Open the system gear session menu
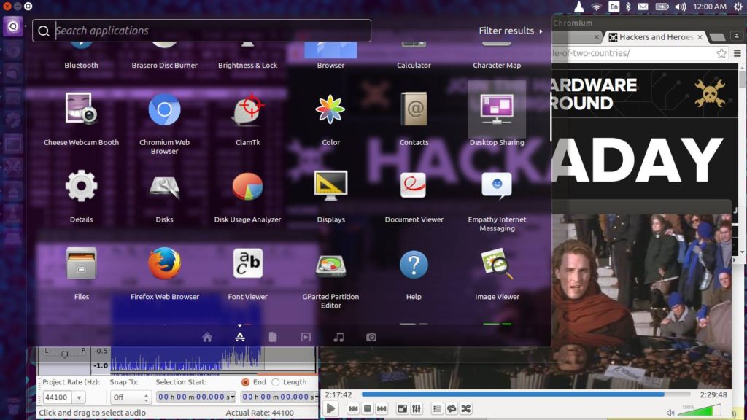 point(738,7)
